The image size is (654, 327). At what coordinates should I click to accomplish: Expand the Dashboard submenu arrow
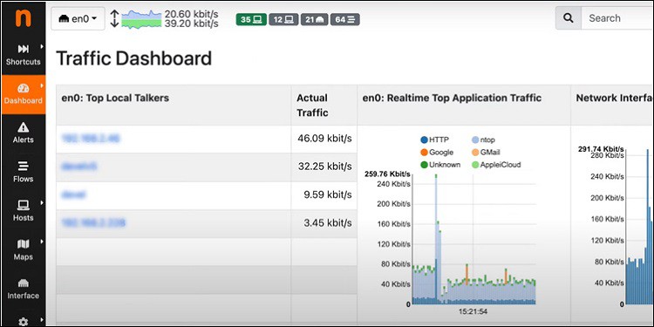(42, 85)
